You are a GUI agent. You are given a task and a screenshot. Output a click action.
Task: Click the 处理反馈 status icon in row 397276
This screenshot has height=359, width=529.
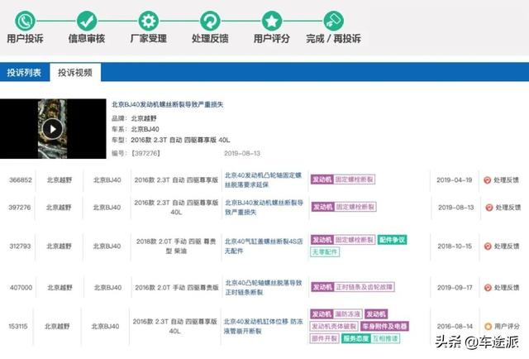(x=488, y=208)
